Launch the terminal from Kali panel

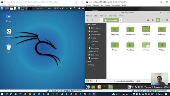22,8
